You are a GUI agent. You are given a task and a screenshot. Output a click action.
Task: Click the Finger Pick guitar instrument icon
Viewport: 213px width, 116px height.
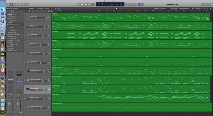click(x=28, y=17)
